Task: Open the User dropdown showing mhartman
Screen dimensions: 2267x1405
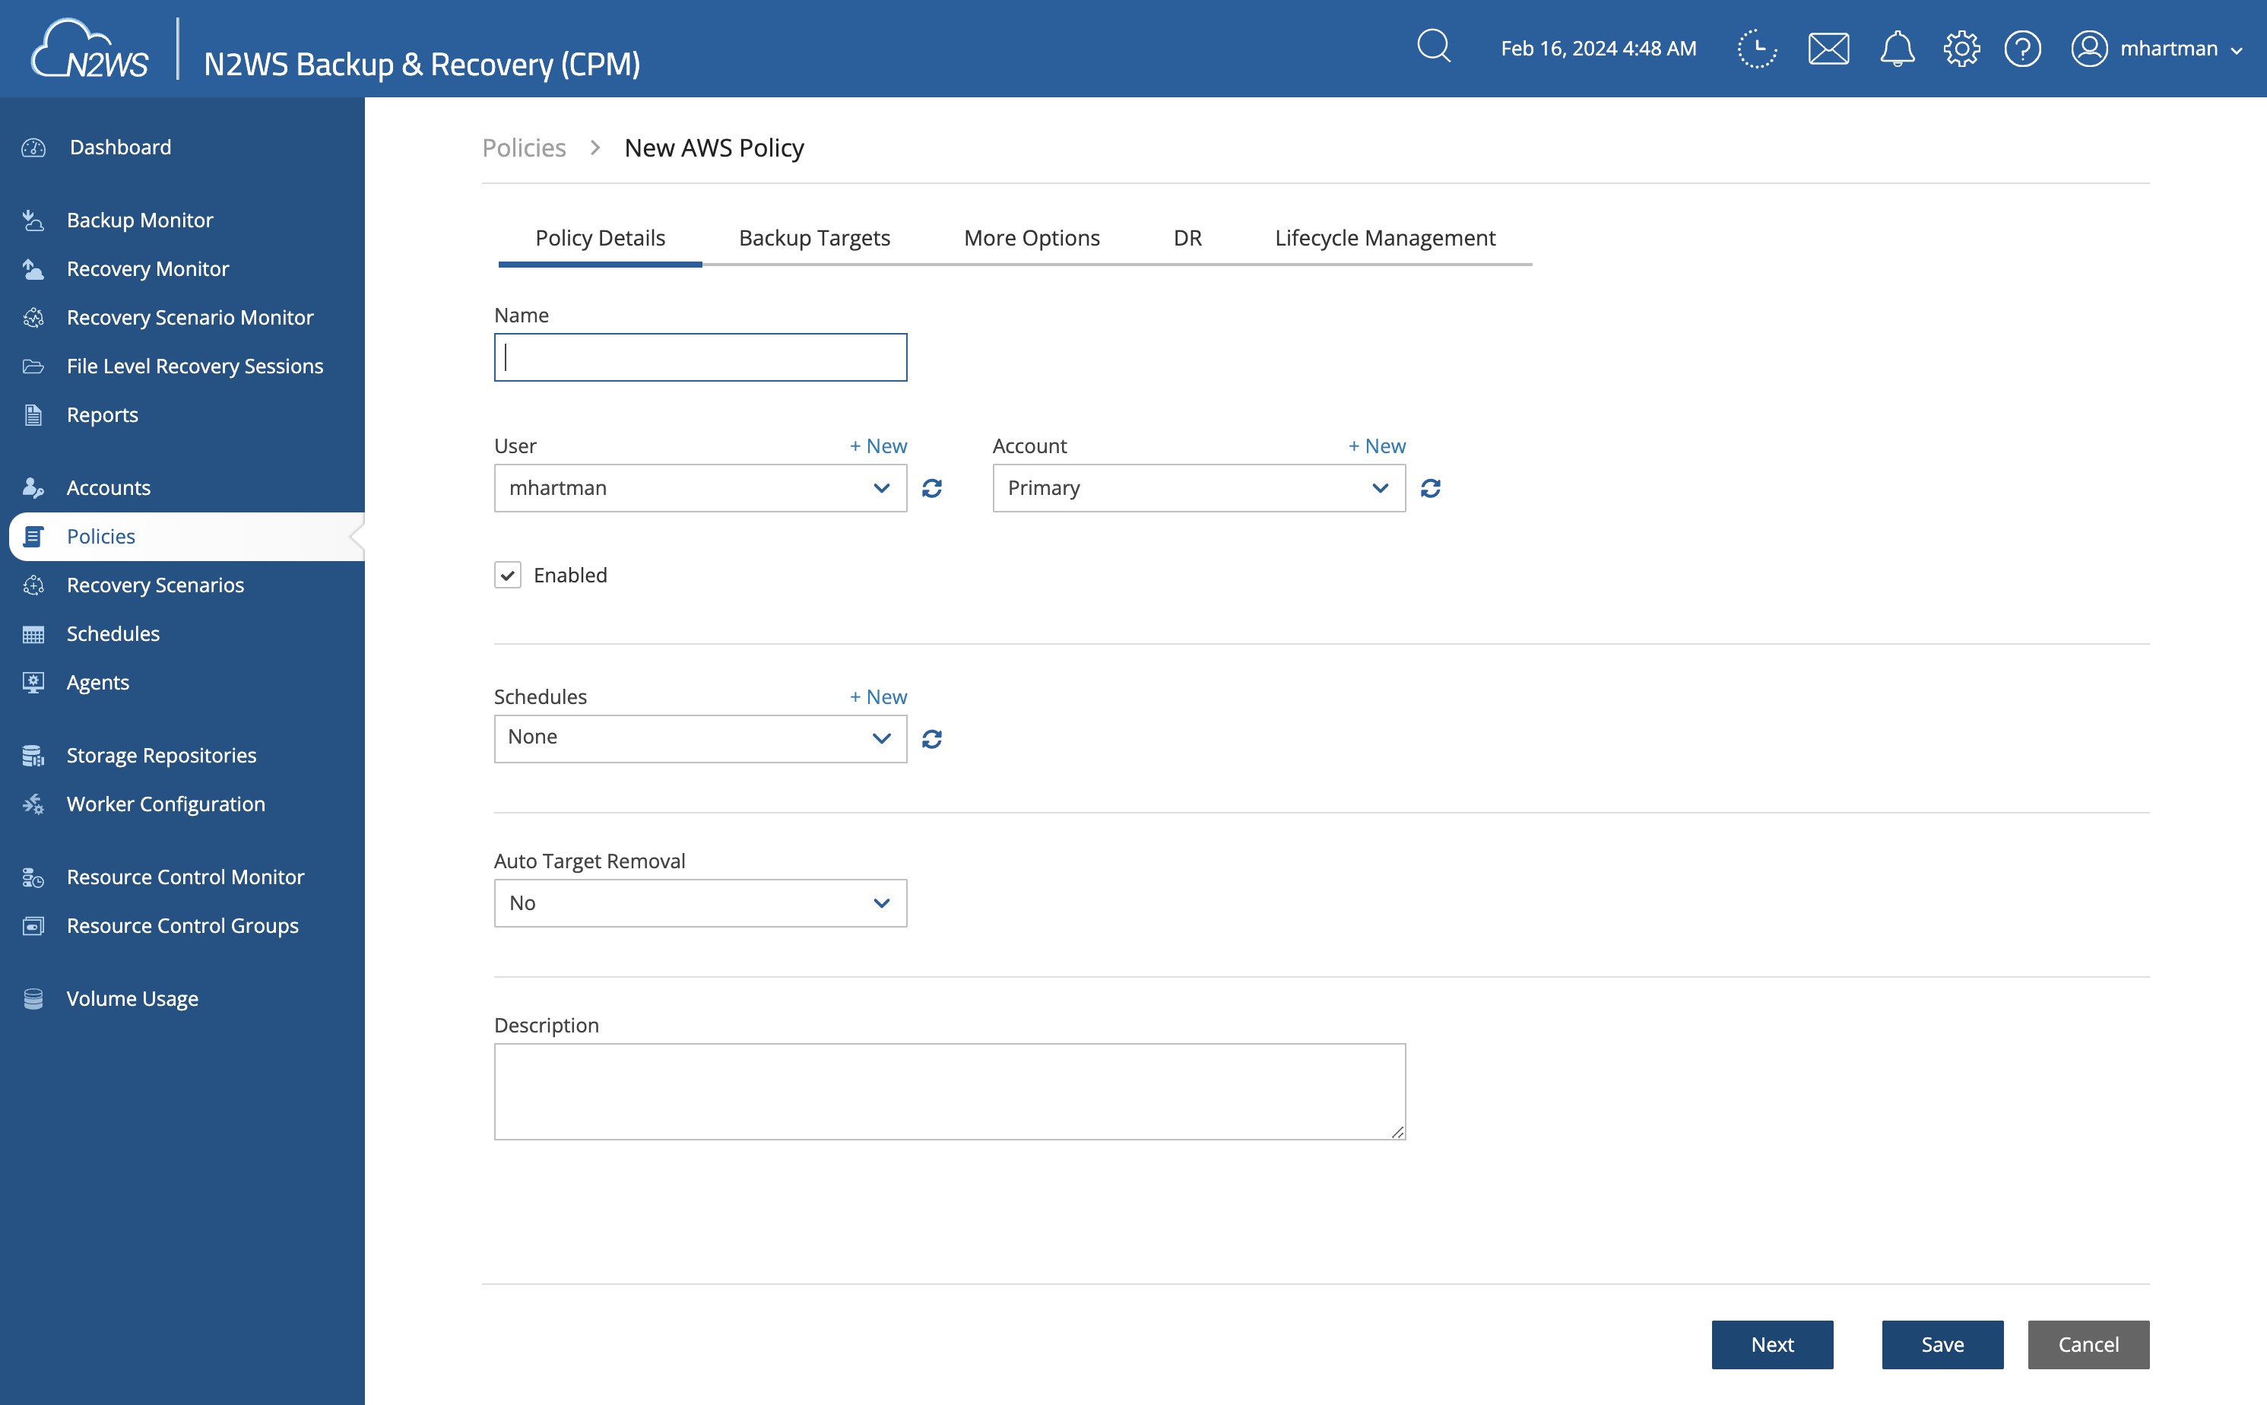Action: (x=699, y=488)
